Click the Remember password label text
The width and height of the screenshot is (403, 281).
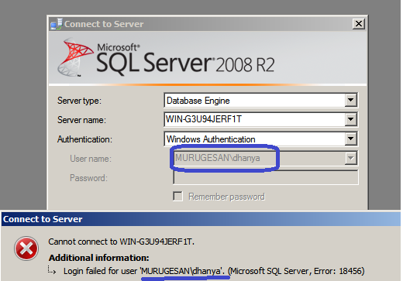tap(226, 197)
